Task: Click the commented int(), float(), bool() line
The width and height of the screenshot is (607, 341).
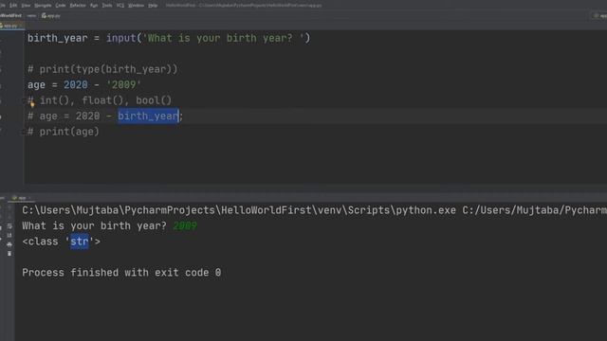Action: point(100,100)
